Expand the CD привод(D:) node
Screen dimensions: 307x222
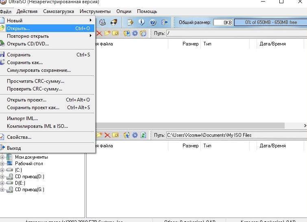[2, 177]
